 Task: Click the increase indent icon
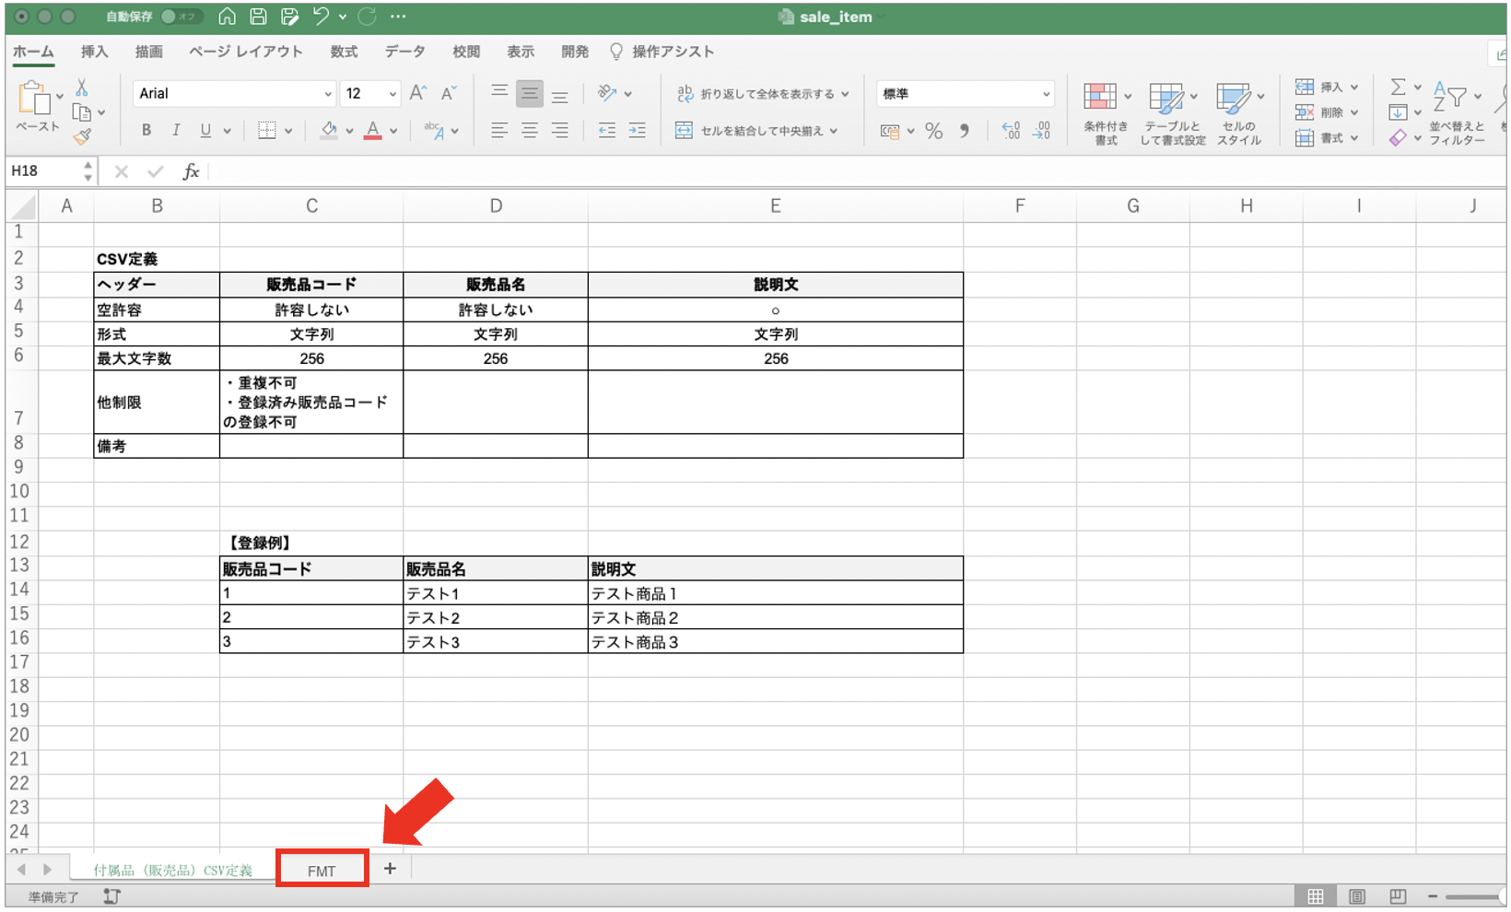pos(637,131)
